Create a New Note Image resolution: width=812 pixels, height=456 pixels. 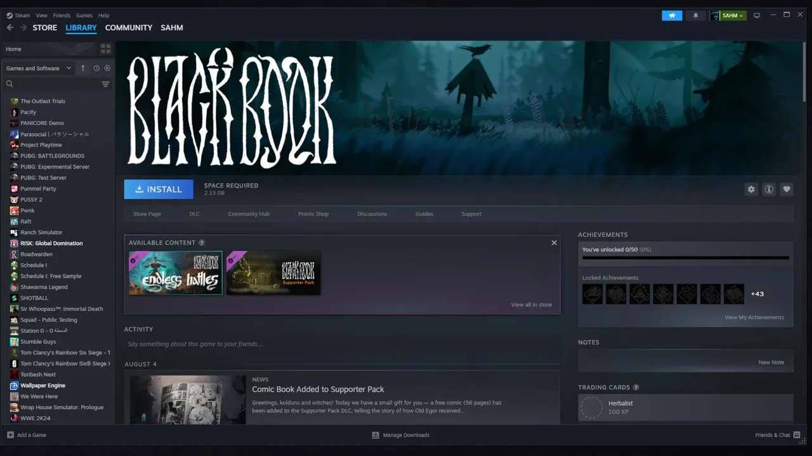click(771, 362)
